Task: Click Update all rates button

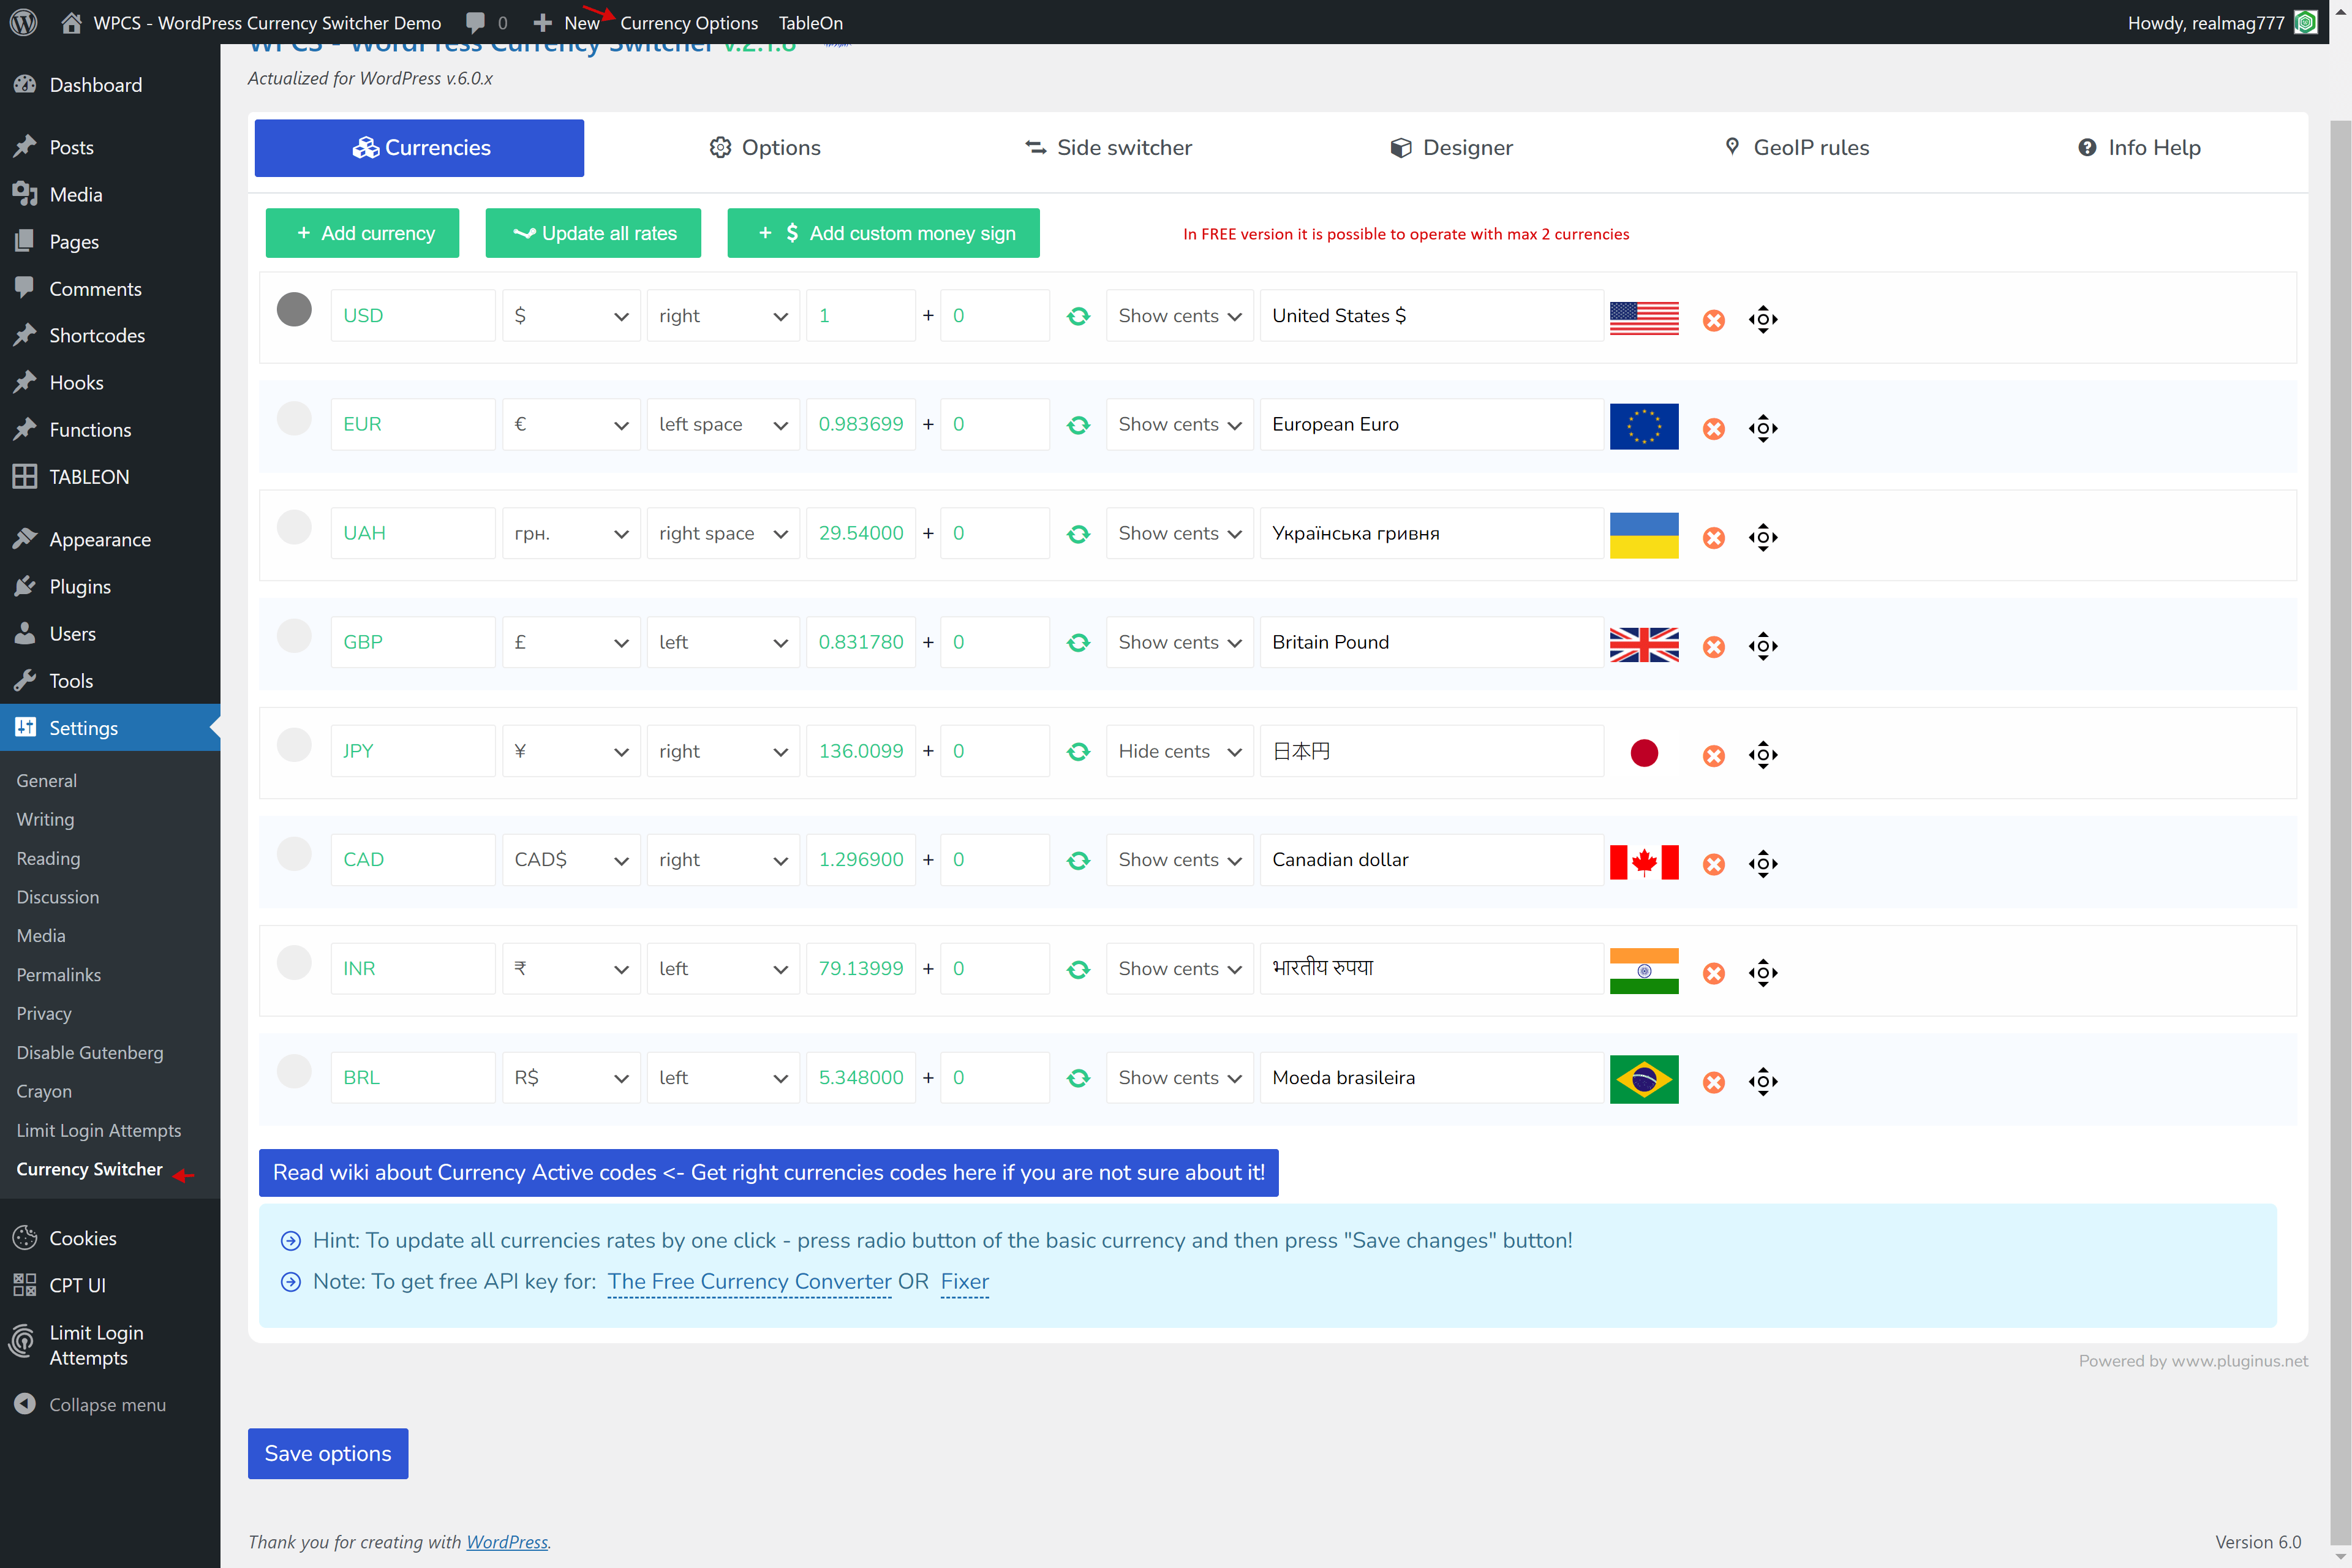Action: click(x=593, y=233)
